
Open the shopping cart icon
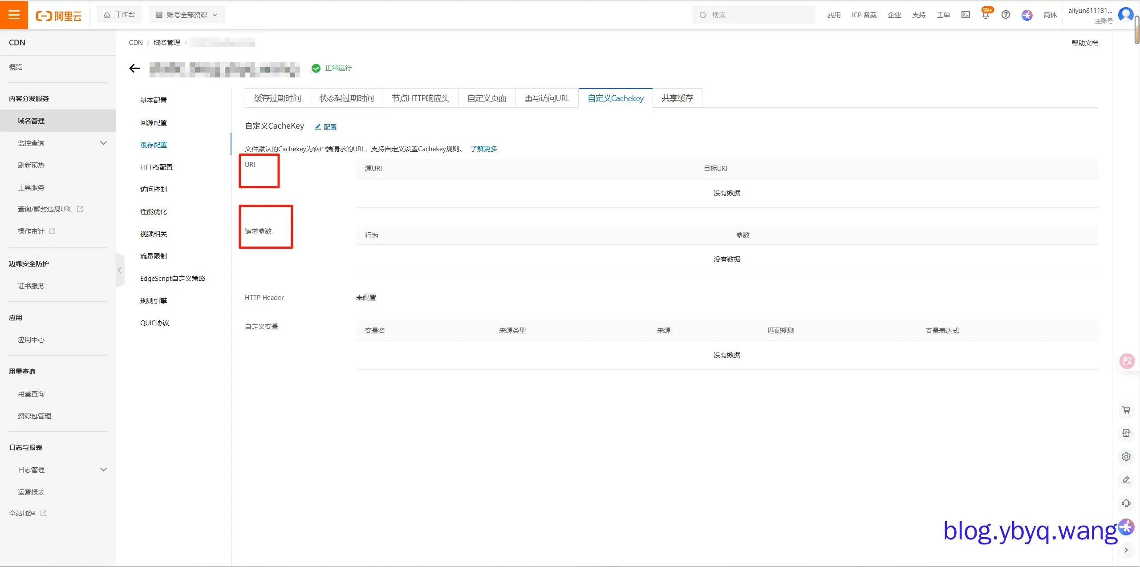point(1126,410)
